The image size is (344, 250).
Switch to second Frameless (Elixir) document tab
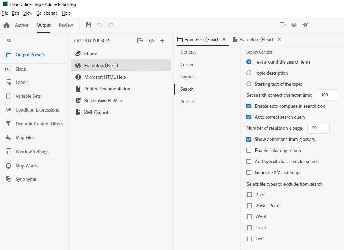[253, 40]
